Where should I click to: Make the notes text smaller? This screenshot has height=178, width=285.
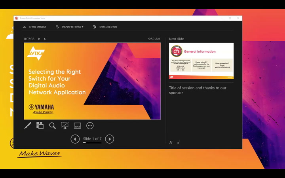178,142
